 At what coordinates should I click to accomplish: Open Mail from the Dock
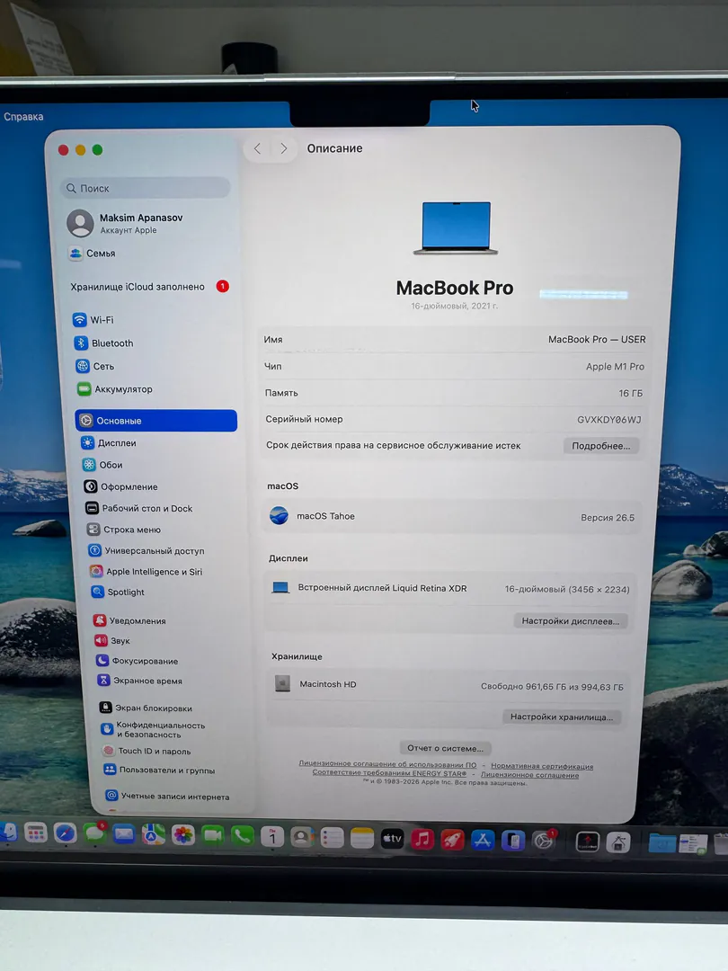124,834
